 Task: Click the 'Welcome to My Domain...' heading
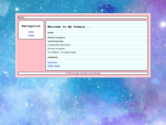click(69, 27)
